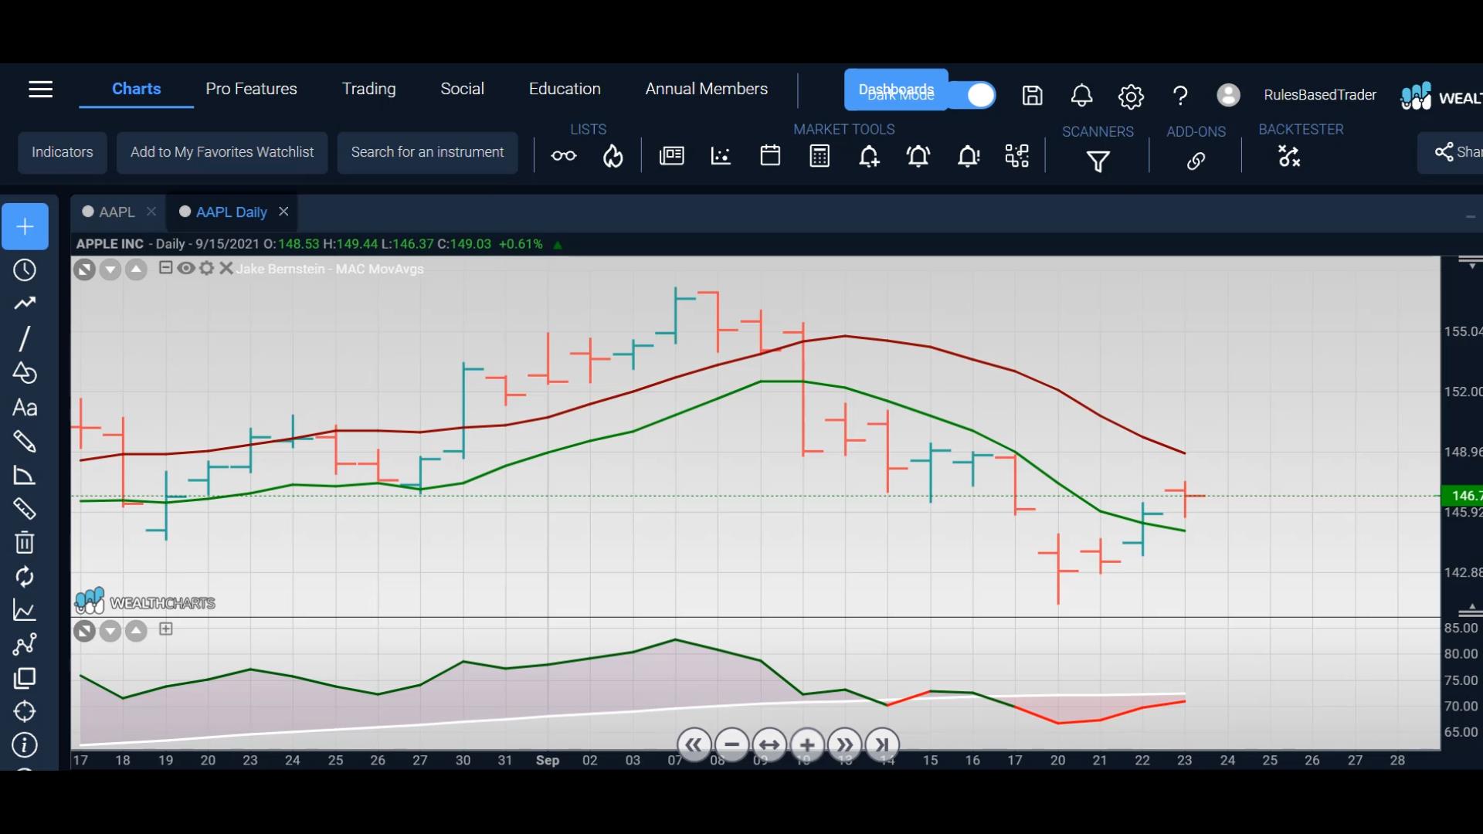Open the economic calendar icon
The image size is (1483, 834).
pos(770,156)
